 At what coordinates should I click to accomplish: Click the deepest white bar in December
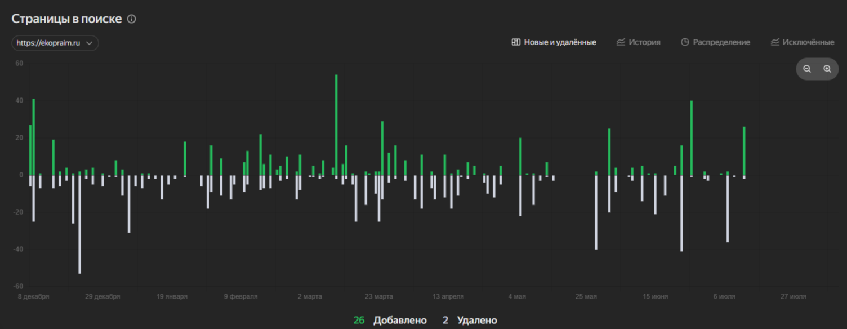point(80,224)
